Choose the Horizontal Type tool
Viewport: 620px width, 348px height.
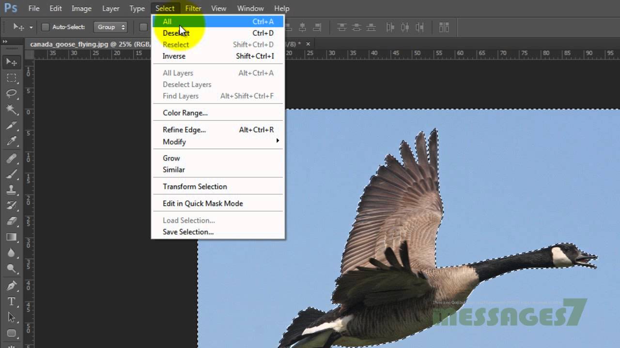click(x=11, y=302)
